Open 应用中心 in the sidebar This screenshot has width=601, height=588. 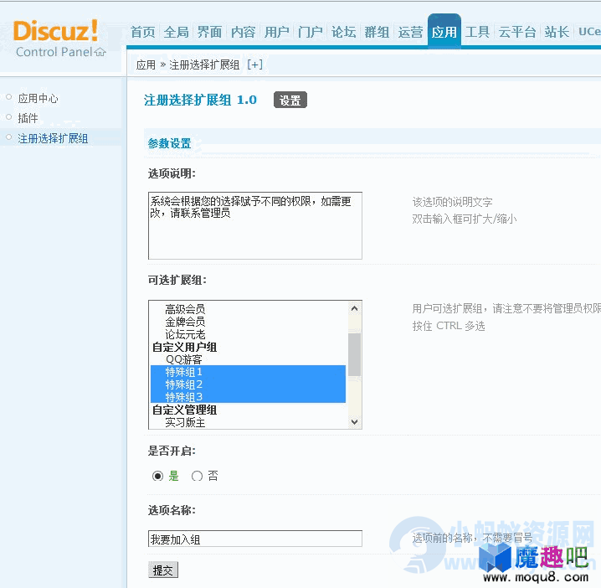[x=38, y=99]
